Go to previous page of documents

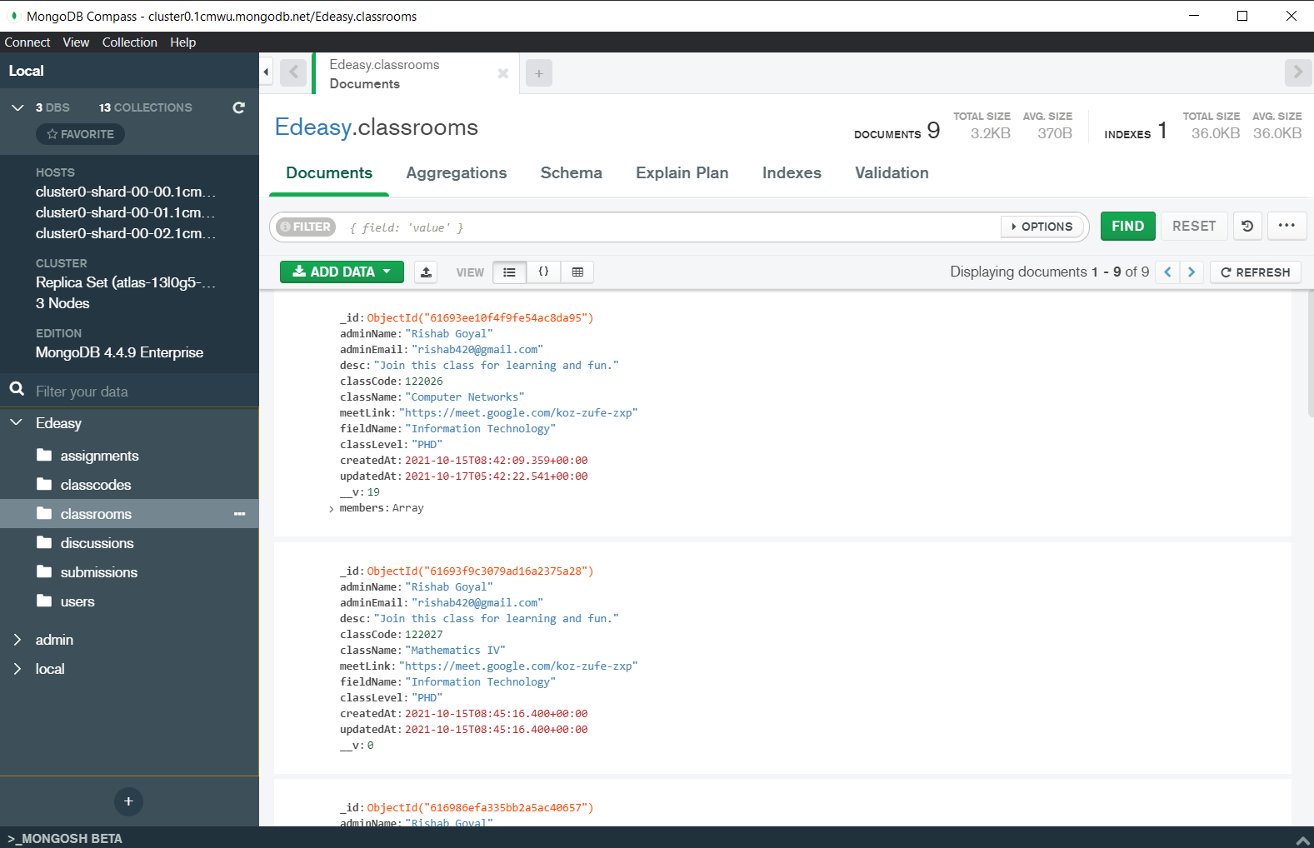(x=1167, y=272)
